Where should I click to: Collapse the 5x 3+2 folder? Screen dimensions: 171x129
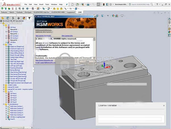tap(4, 91)
